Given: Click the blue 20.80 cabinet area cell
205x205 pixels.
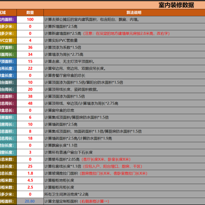Looking at the screenshot, I should click(x=30, y=201).
